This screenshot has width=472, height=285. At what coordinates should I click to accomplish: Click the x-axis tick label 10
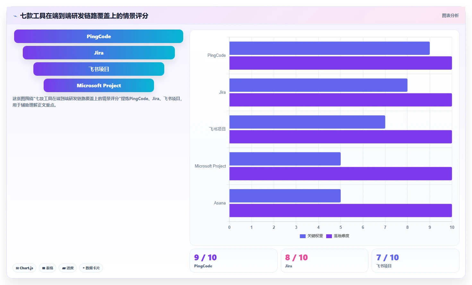pos(452,227)
